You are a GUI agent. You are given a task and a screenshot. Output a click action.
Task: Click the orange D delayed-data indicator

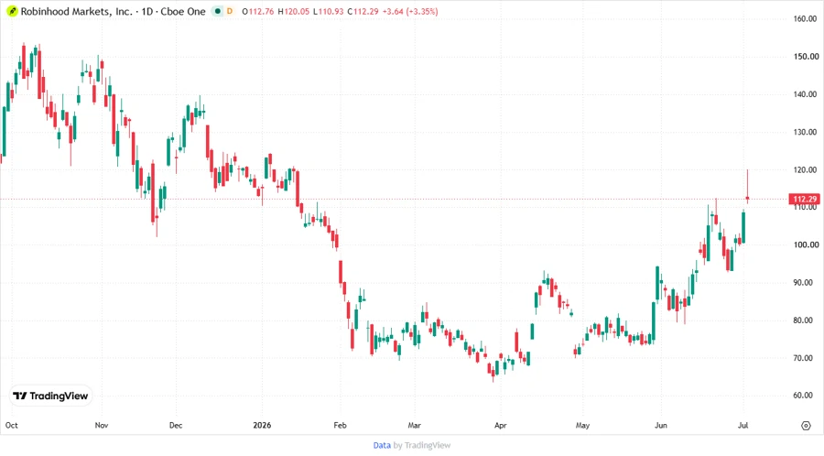230,11
